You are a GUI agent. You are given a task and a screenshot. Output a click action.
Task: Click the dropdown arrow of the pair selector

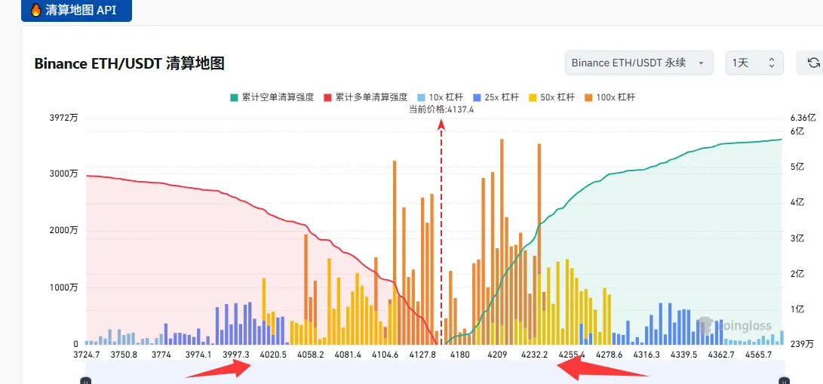[x=701, y=63]
